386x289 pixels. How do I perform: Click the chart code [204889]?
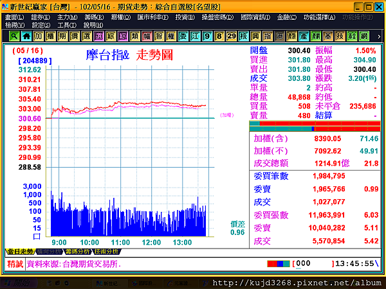35,61
